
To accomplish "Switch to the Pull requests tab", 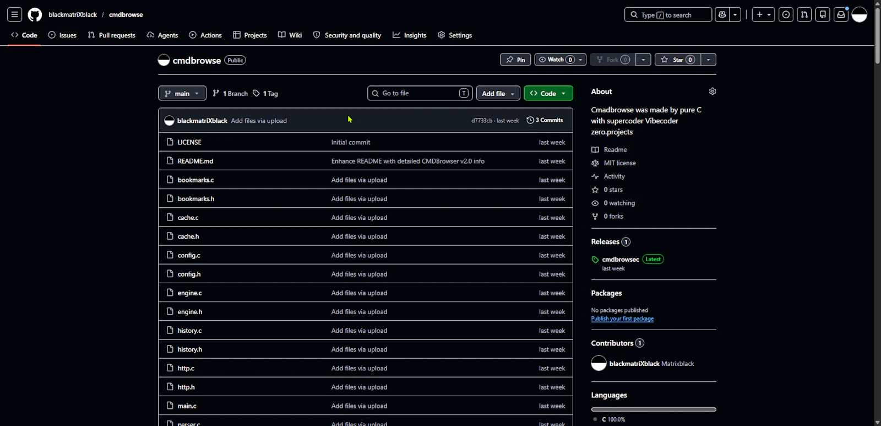I will [112, 35].
